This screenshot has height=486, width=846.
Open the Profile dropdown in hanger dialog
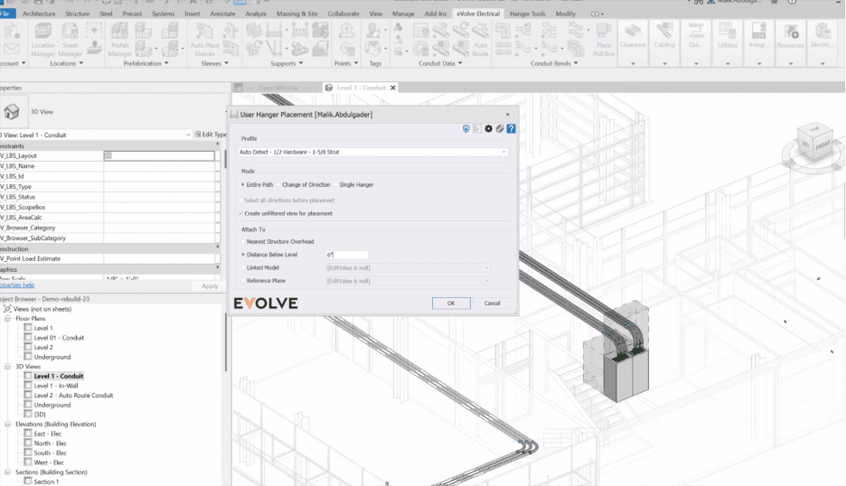tap(372, 152)
